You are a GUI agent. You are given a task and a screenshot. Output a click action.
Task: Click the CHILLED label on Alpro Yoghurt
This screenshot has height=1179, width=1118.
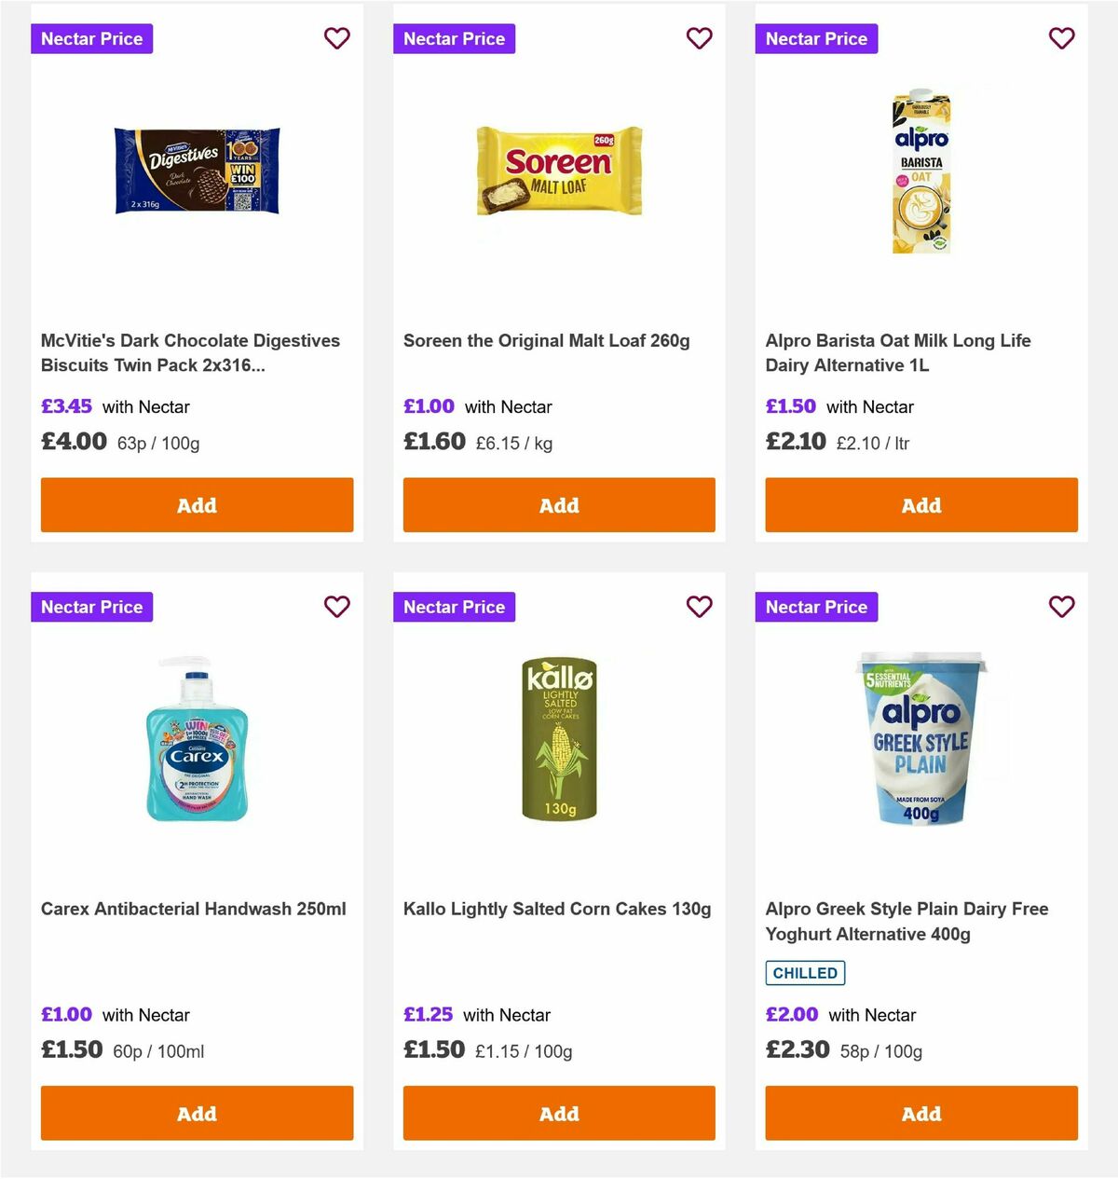(805, 972)
